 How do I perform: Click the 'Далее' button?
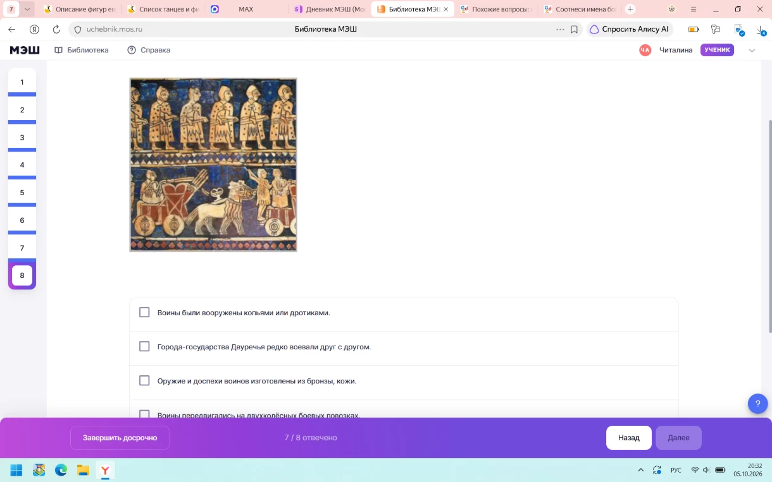678,438
